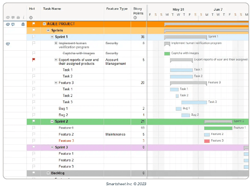
Task: Collapse the Sprint 2 section
Action: [52, 121]
